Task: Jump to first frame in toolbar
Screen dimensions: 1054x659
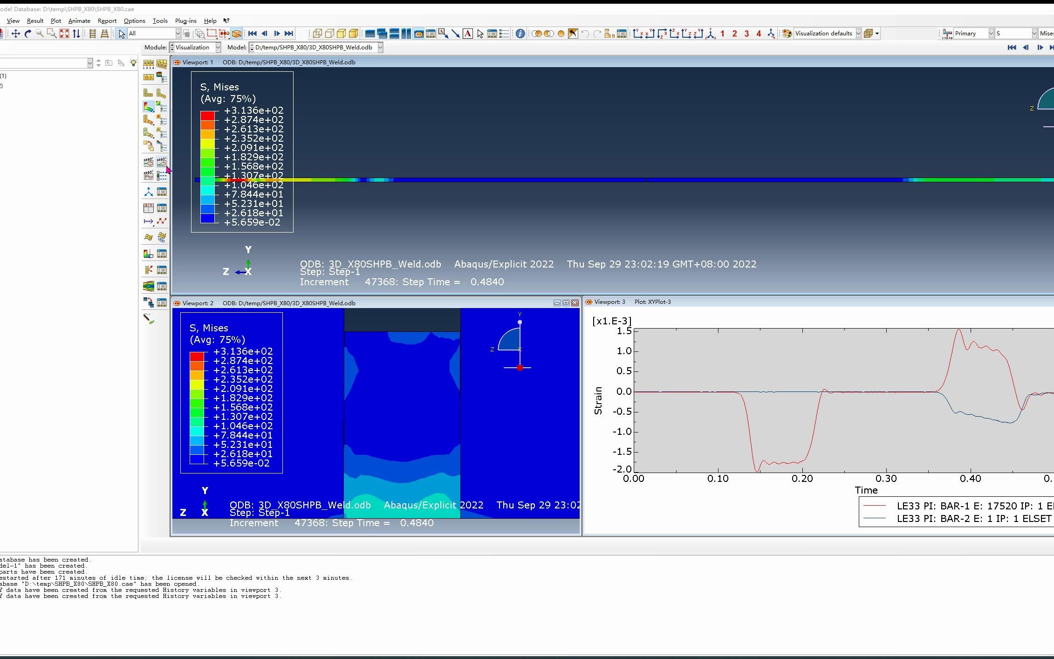Action: click(253, 34)
